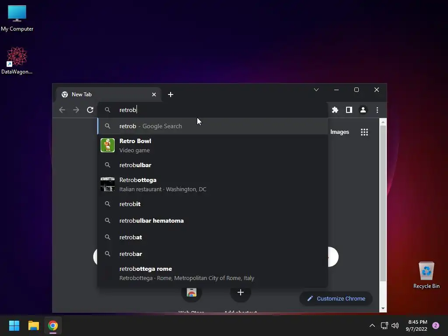The image size is (448, 336).
Task: Click the Chrome forward arrow button
Action: coord(76,110)
